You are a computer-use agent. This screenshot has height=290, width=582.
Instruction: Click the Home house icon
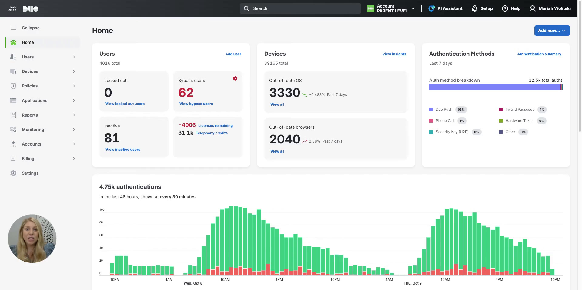13,42
